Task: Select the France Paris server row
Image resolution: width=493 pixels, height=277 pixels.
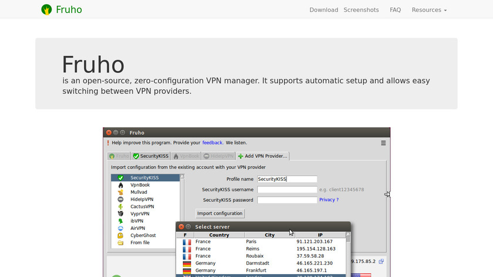Action: 261,242
